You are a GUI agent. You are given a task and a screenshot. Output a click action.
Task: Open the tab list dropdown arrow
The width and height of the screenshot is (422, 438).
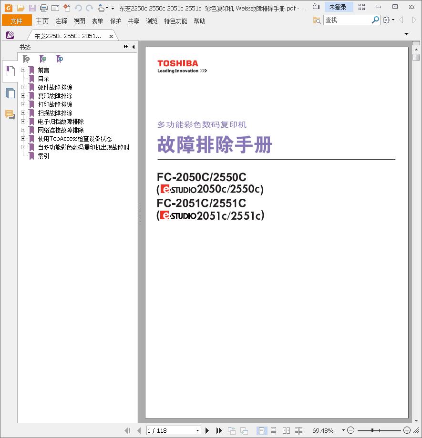click(x=407, y=34)
